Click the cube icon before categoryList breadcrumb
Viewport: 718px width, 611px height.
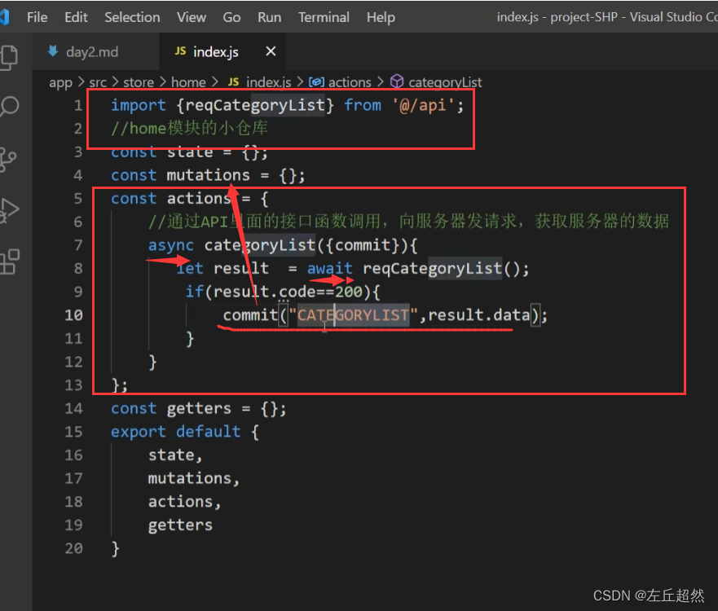pyautogui.click(x=397, y=82)
